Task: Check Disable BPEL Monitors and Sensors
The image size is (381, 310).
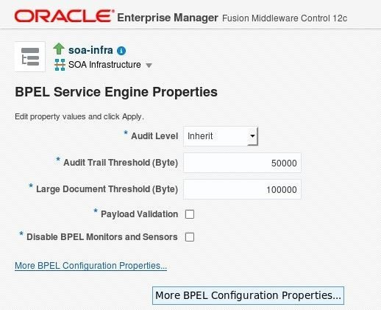Action: tap(190, 237)
